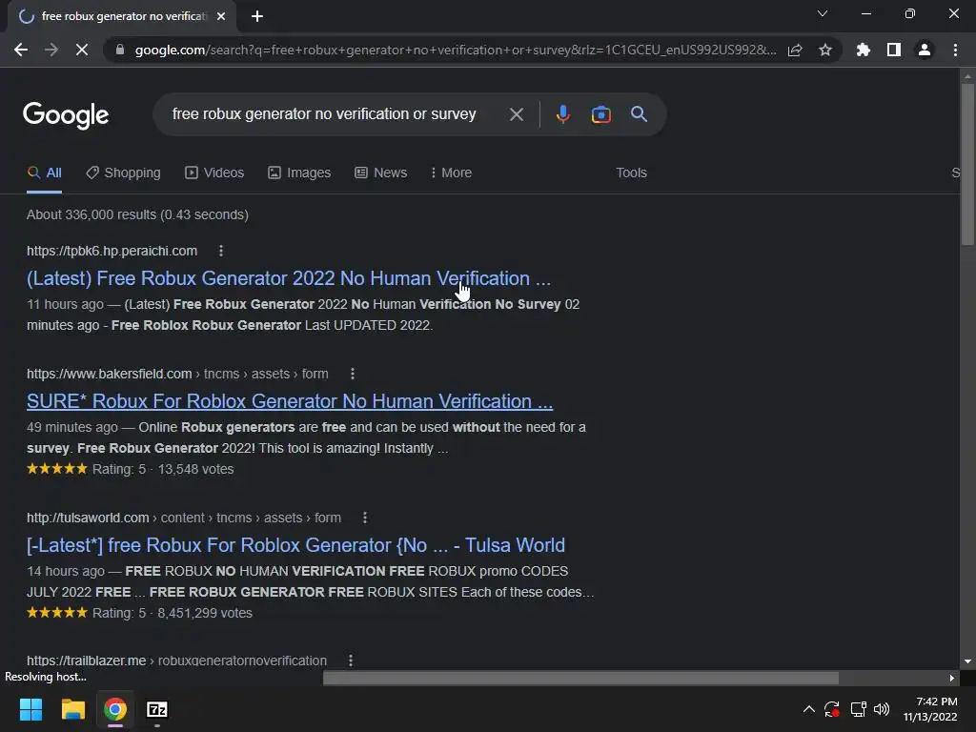Click the Rating: 5 · 8,451,299 votes text
This screenshot has width=976, height=732.
[x=173, y=613]
